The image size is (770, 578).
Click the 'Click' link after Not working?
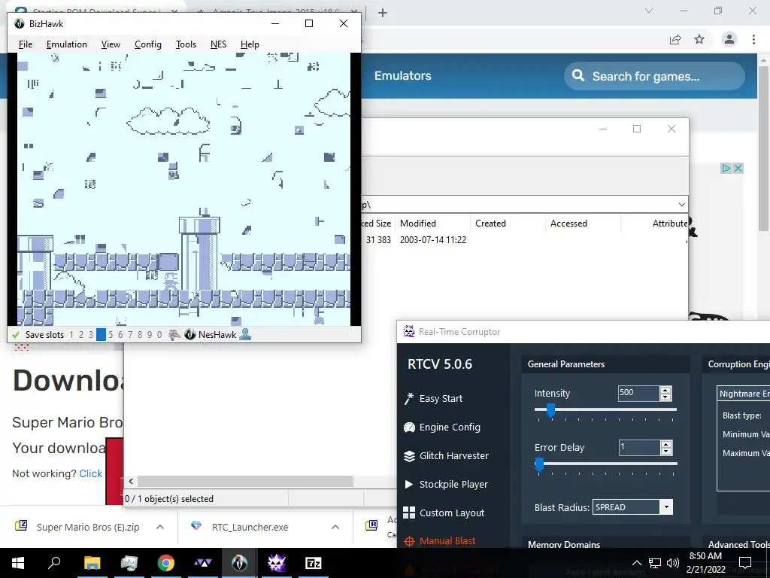pyautogui.click(x=91, y=473)
